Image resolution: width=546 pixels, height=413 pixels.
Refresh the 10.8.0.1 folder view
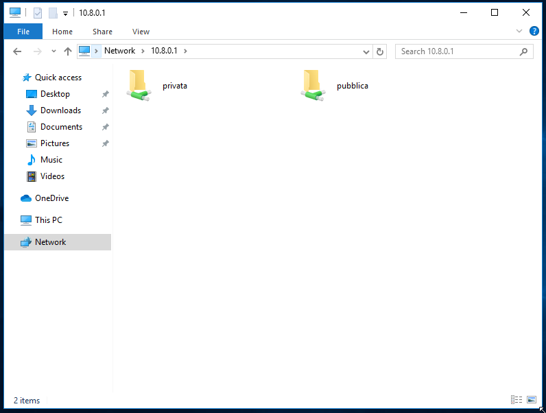pos(380,51)
